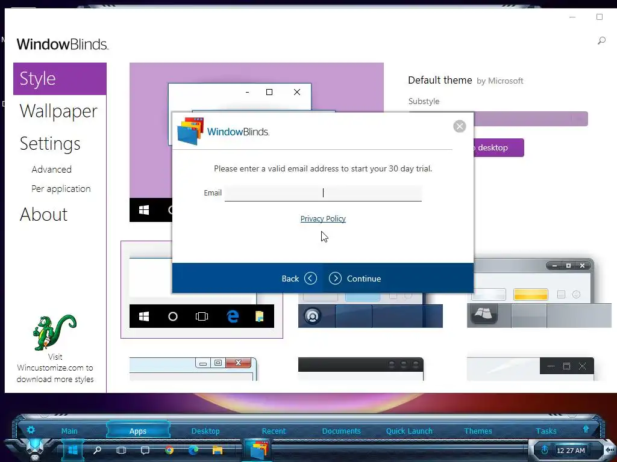Close the email trial dialog
617x462 pixels.
click(x=459, y=126)
